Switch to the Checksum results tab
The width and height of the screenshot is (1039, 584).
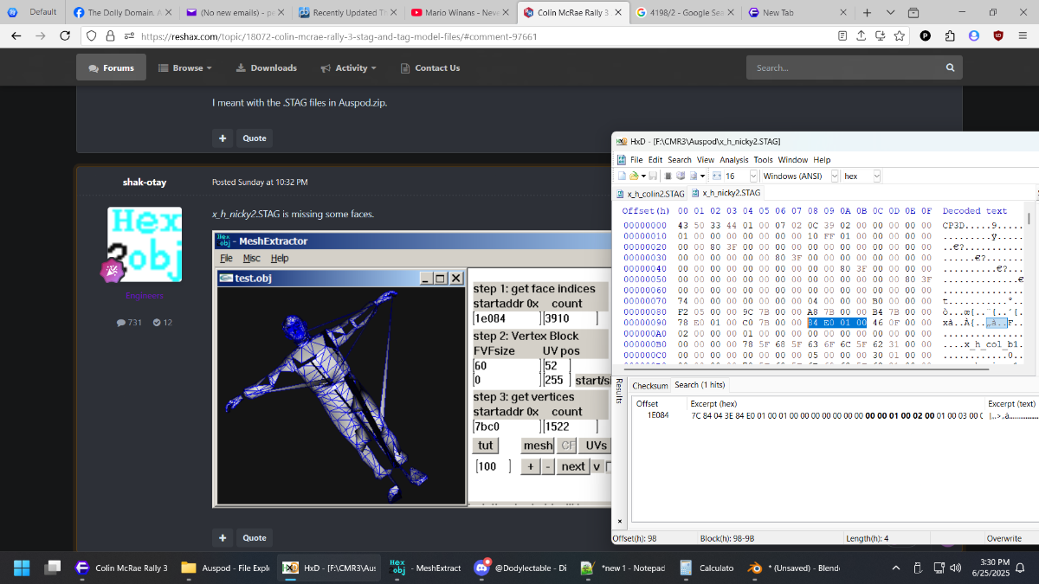tap(650, 385)
